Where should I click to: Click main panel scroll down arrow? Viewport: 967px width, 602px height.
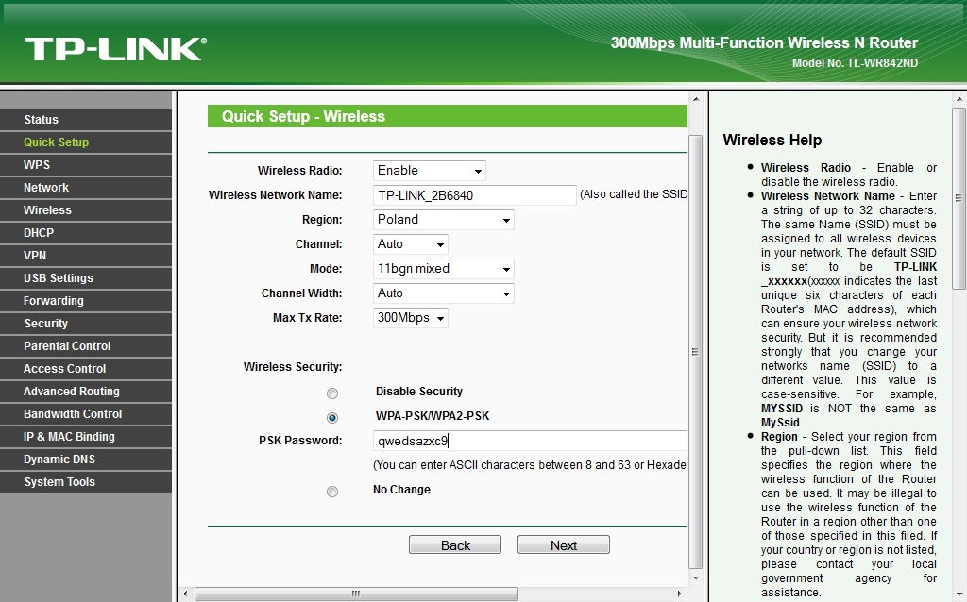coord(696,578)
